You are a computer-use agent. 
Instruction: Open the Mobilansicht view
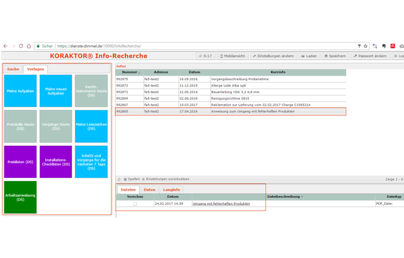(232, 56)
